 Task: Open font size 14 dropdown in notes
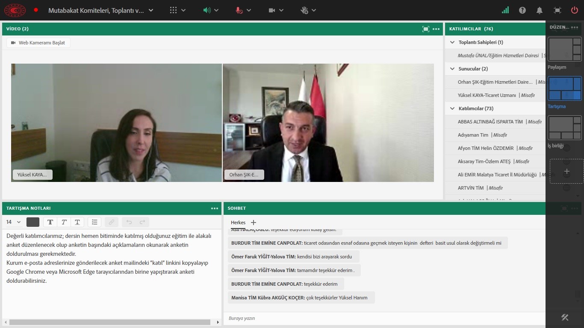click(x=13, y=222)
